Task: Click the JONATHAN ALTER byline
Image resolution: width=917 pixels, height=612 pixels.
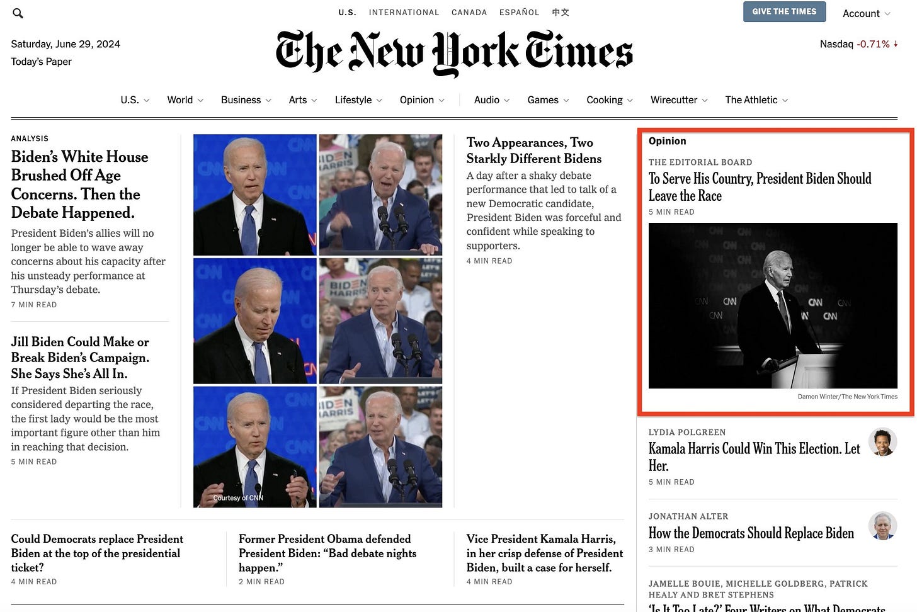Action: (x=688, y=516)
